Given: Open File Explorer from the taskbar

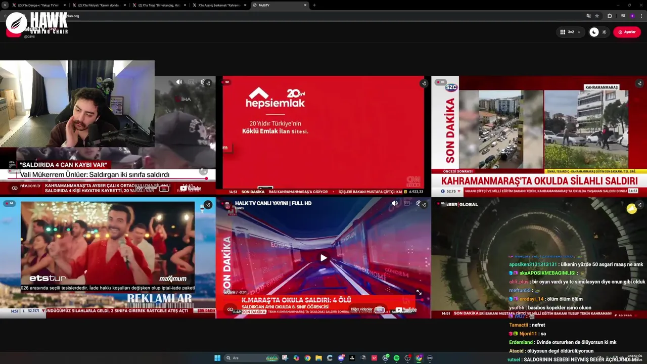Looking at the screenshot, I should tap(318, 358).
